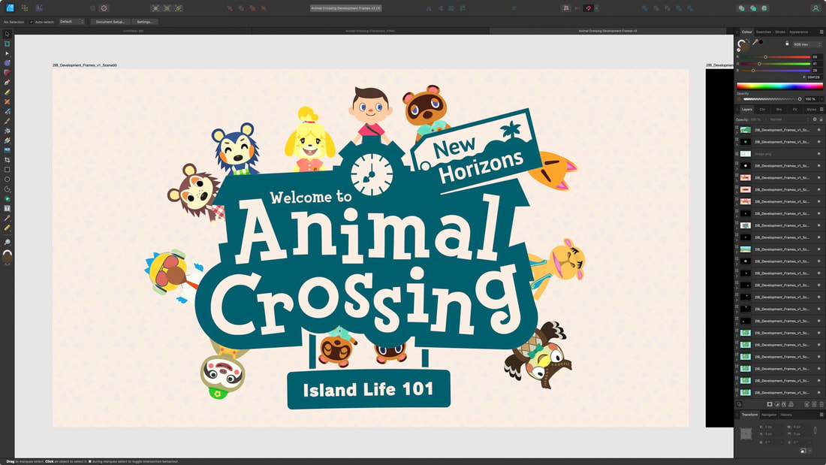Screen dimensions: 826x465
Task: Select the Move tool in the tools panel
Action: pos(7,34)
